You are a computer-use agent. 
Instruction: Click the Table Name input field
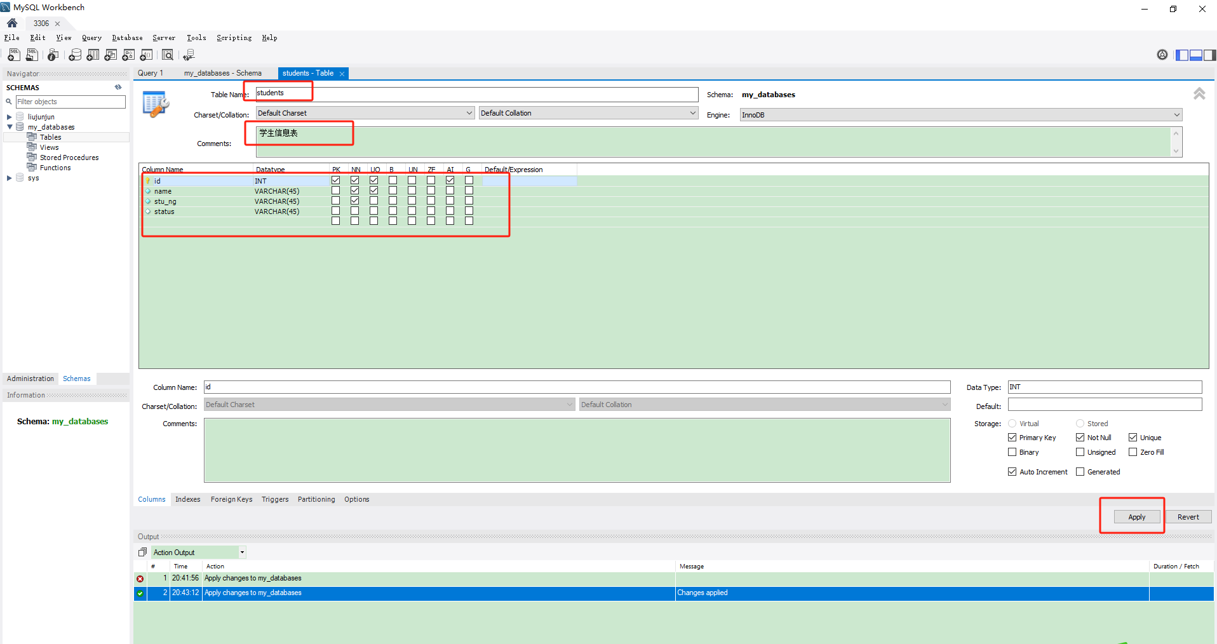tap(477, 95)
